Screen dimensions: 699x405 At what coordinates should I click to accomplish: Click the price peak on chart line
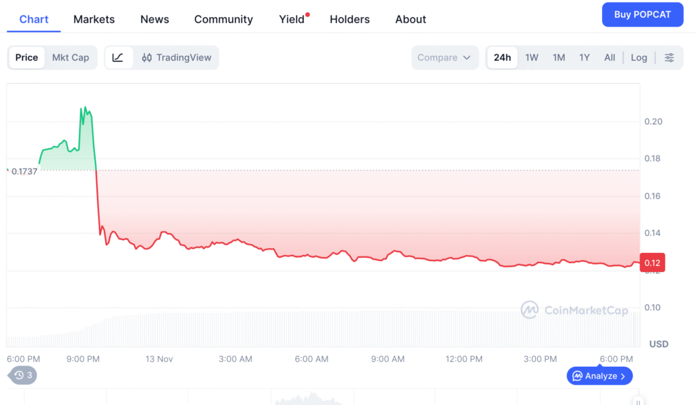click(83, 108)
